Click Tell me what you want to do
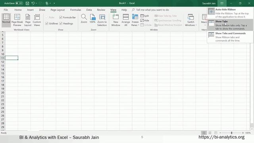 tap(152, 10)
